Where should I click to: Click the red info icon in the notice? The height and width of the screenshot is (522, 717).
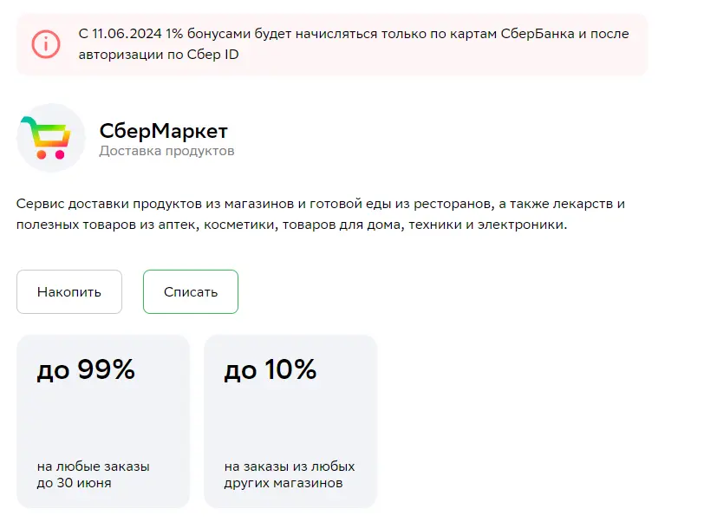click(x=46, y=44)
